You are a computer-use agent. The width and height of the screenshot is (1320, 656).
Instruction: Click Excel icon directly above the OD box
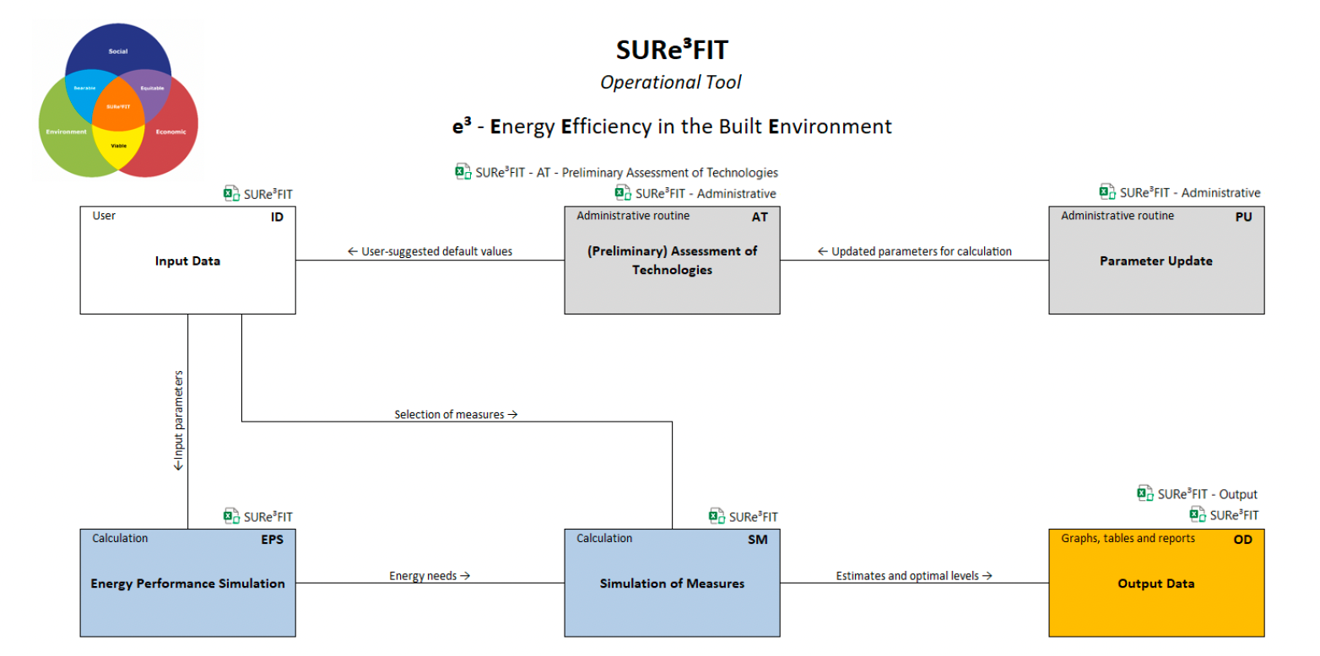[x=1198, y=515]
